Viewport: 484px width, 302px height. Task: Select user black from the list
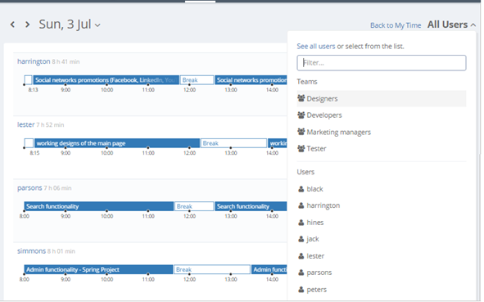381,189
